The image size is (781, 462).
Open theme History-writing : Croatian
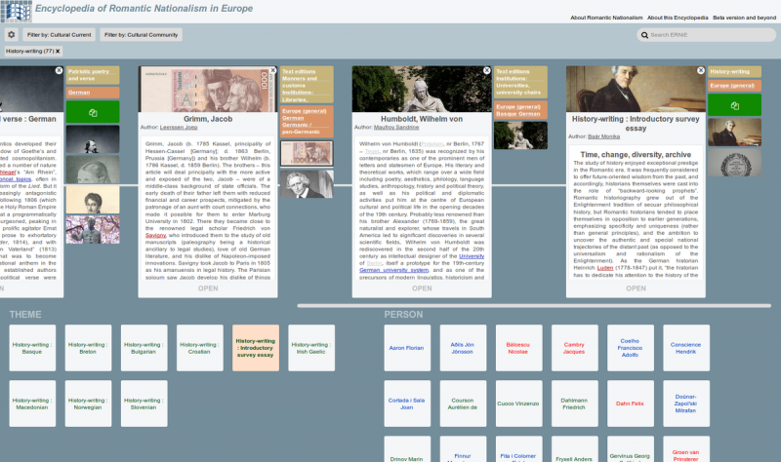200,348
